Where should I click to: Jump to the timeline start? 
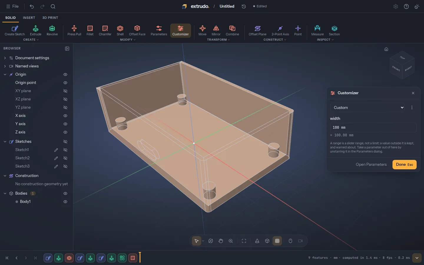pos(7,258)
